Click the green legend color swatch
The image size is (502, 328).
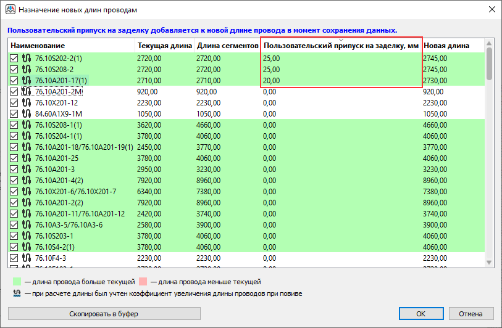[x=17, y=282]
